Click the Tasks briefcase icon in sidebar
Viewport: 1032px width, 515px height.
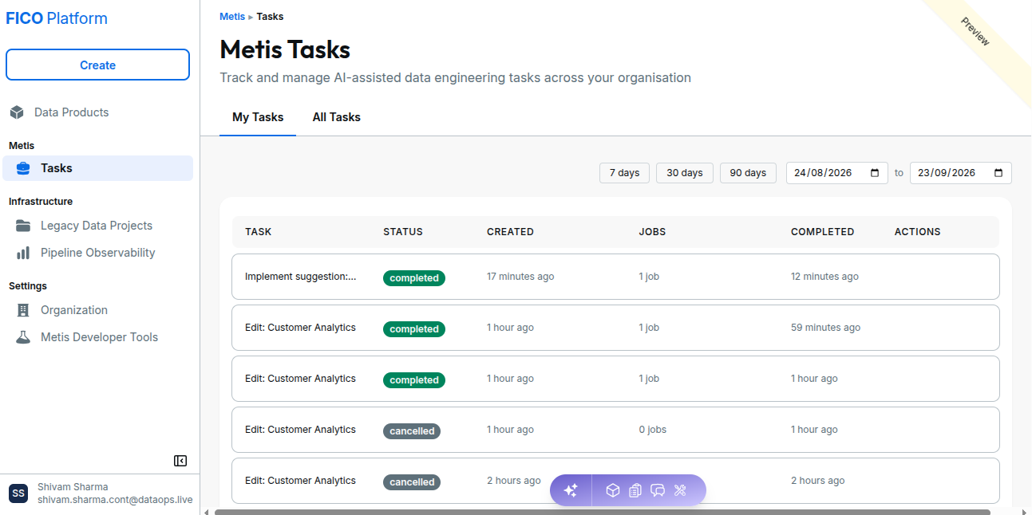coord(24,168)
